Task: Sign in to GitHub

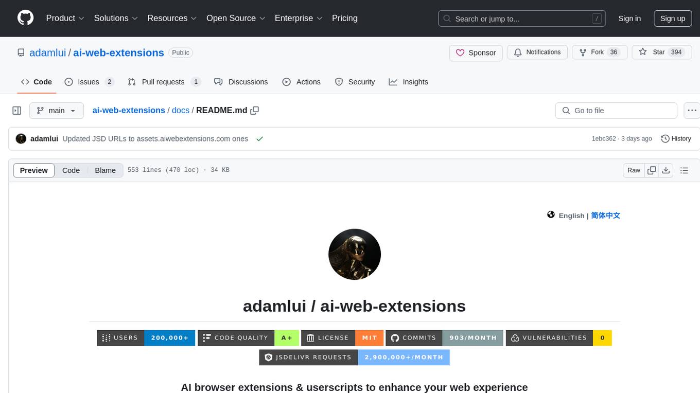Action: 629,19
